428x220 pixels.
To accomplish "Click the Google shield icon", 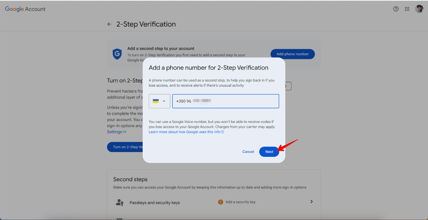I will coord(117,54).
